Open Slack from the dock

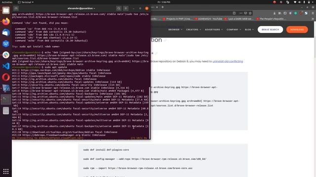(6, 55)
